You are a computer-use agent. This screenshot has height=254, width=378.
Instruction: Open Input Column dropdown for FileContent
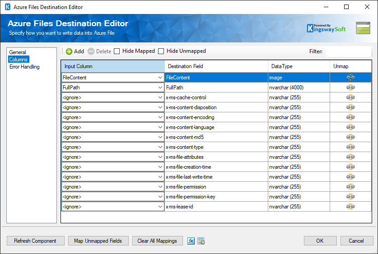[160, 78]
